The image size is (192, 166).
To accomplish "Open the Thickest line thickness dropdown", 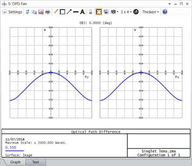I will pos(150,12).
